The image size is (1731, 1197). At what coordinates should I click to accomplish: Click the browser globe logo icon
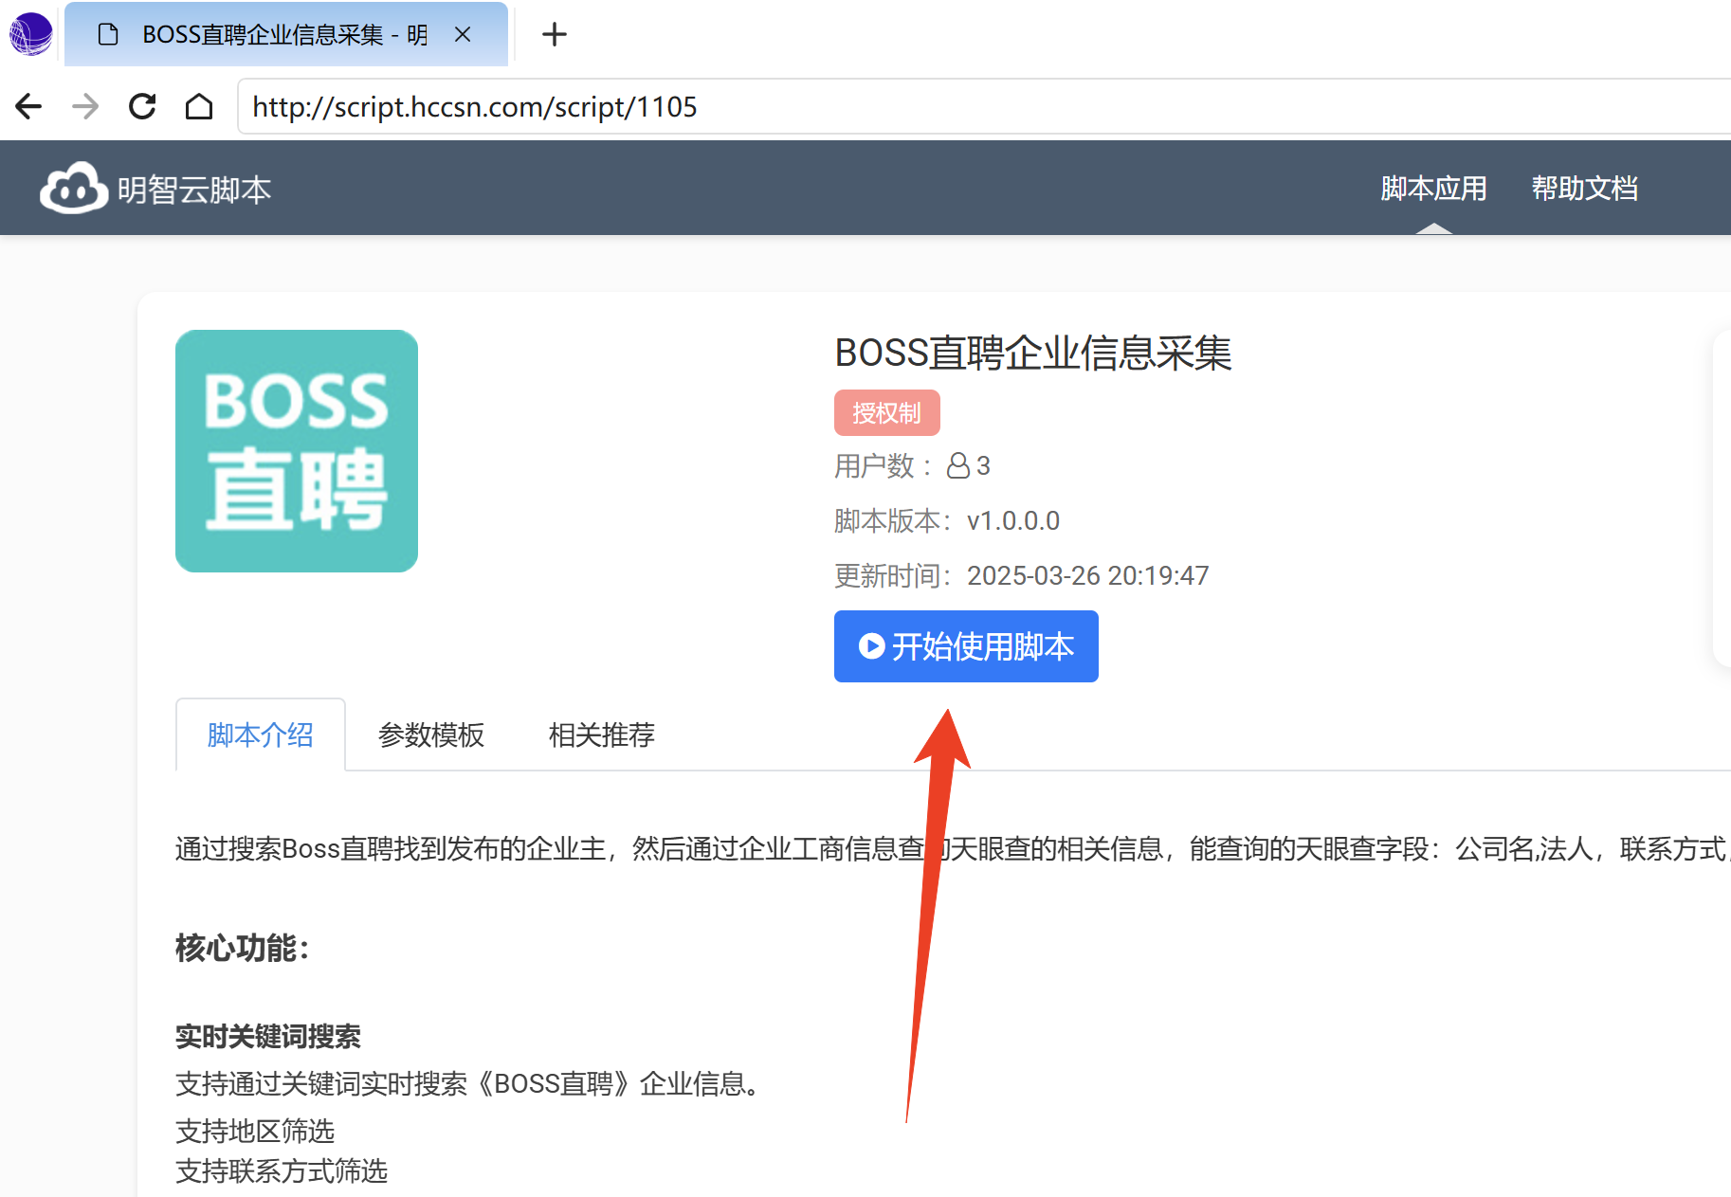(30, 34)
